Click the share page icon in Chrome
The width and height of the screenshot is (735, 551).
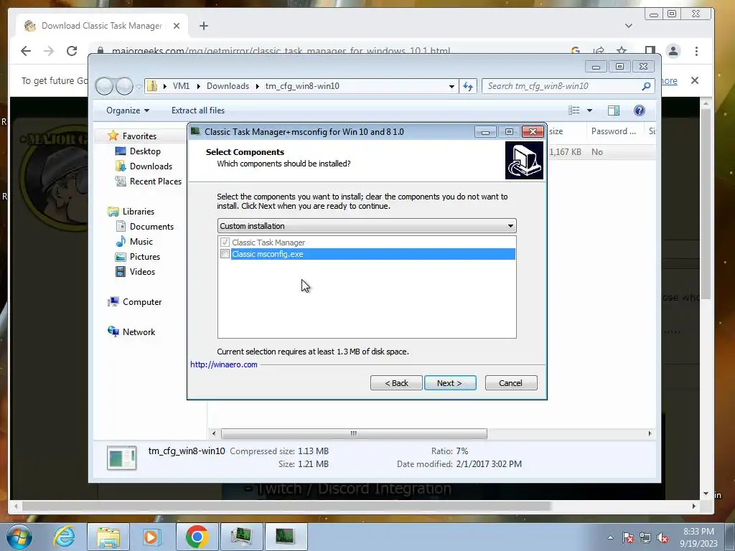[x=599, y=51]
